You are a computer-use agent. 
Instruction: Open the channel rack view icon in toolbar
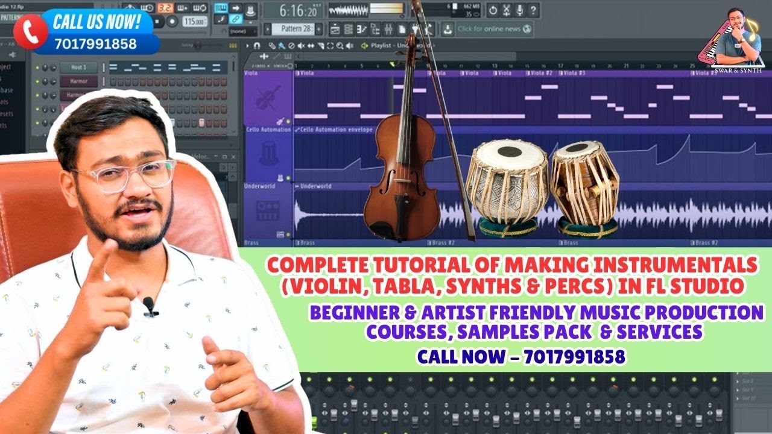[349, 30]
